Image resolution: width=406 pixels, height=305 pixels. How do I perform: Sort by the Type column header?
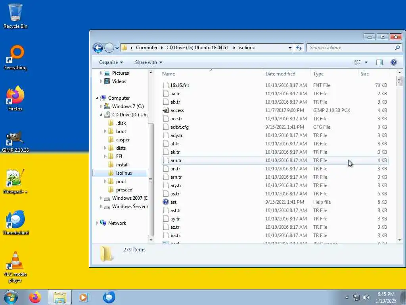pyautogui.click(x=335, y=73)
